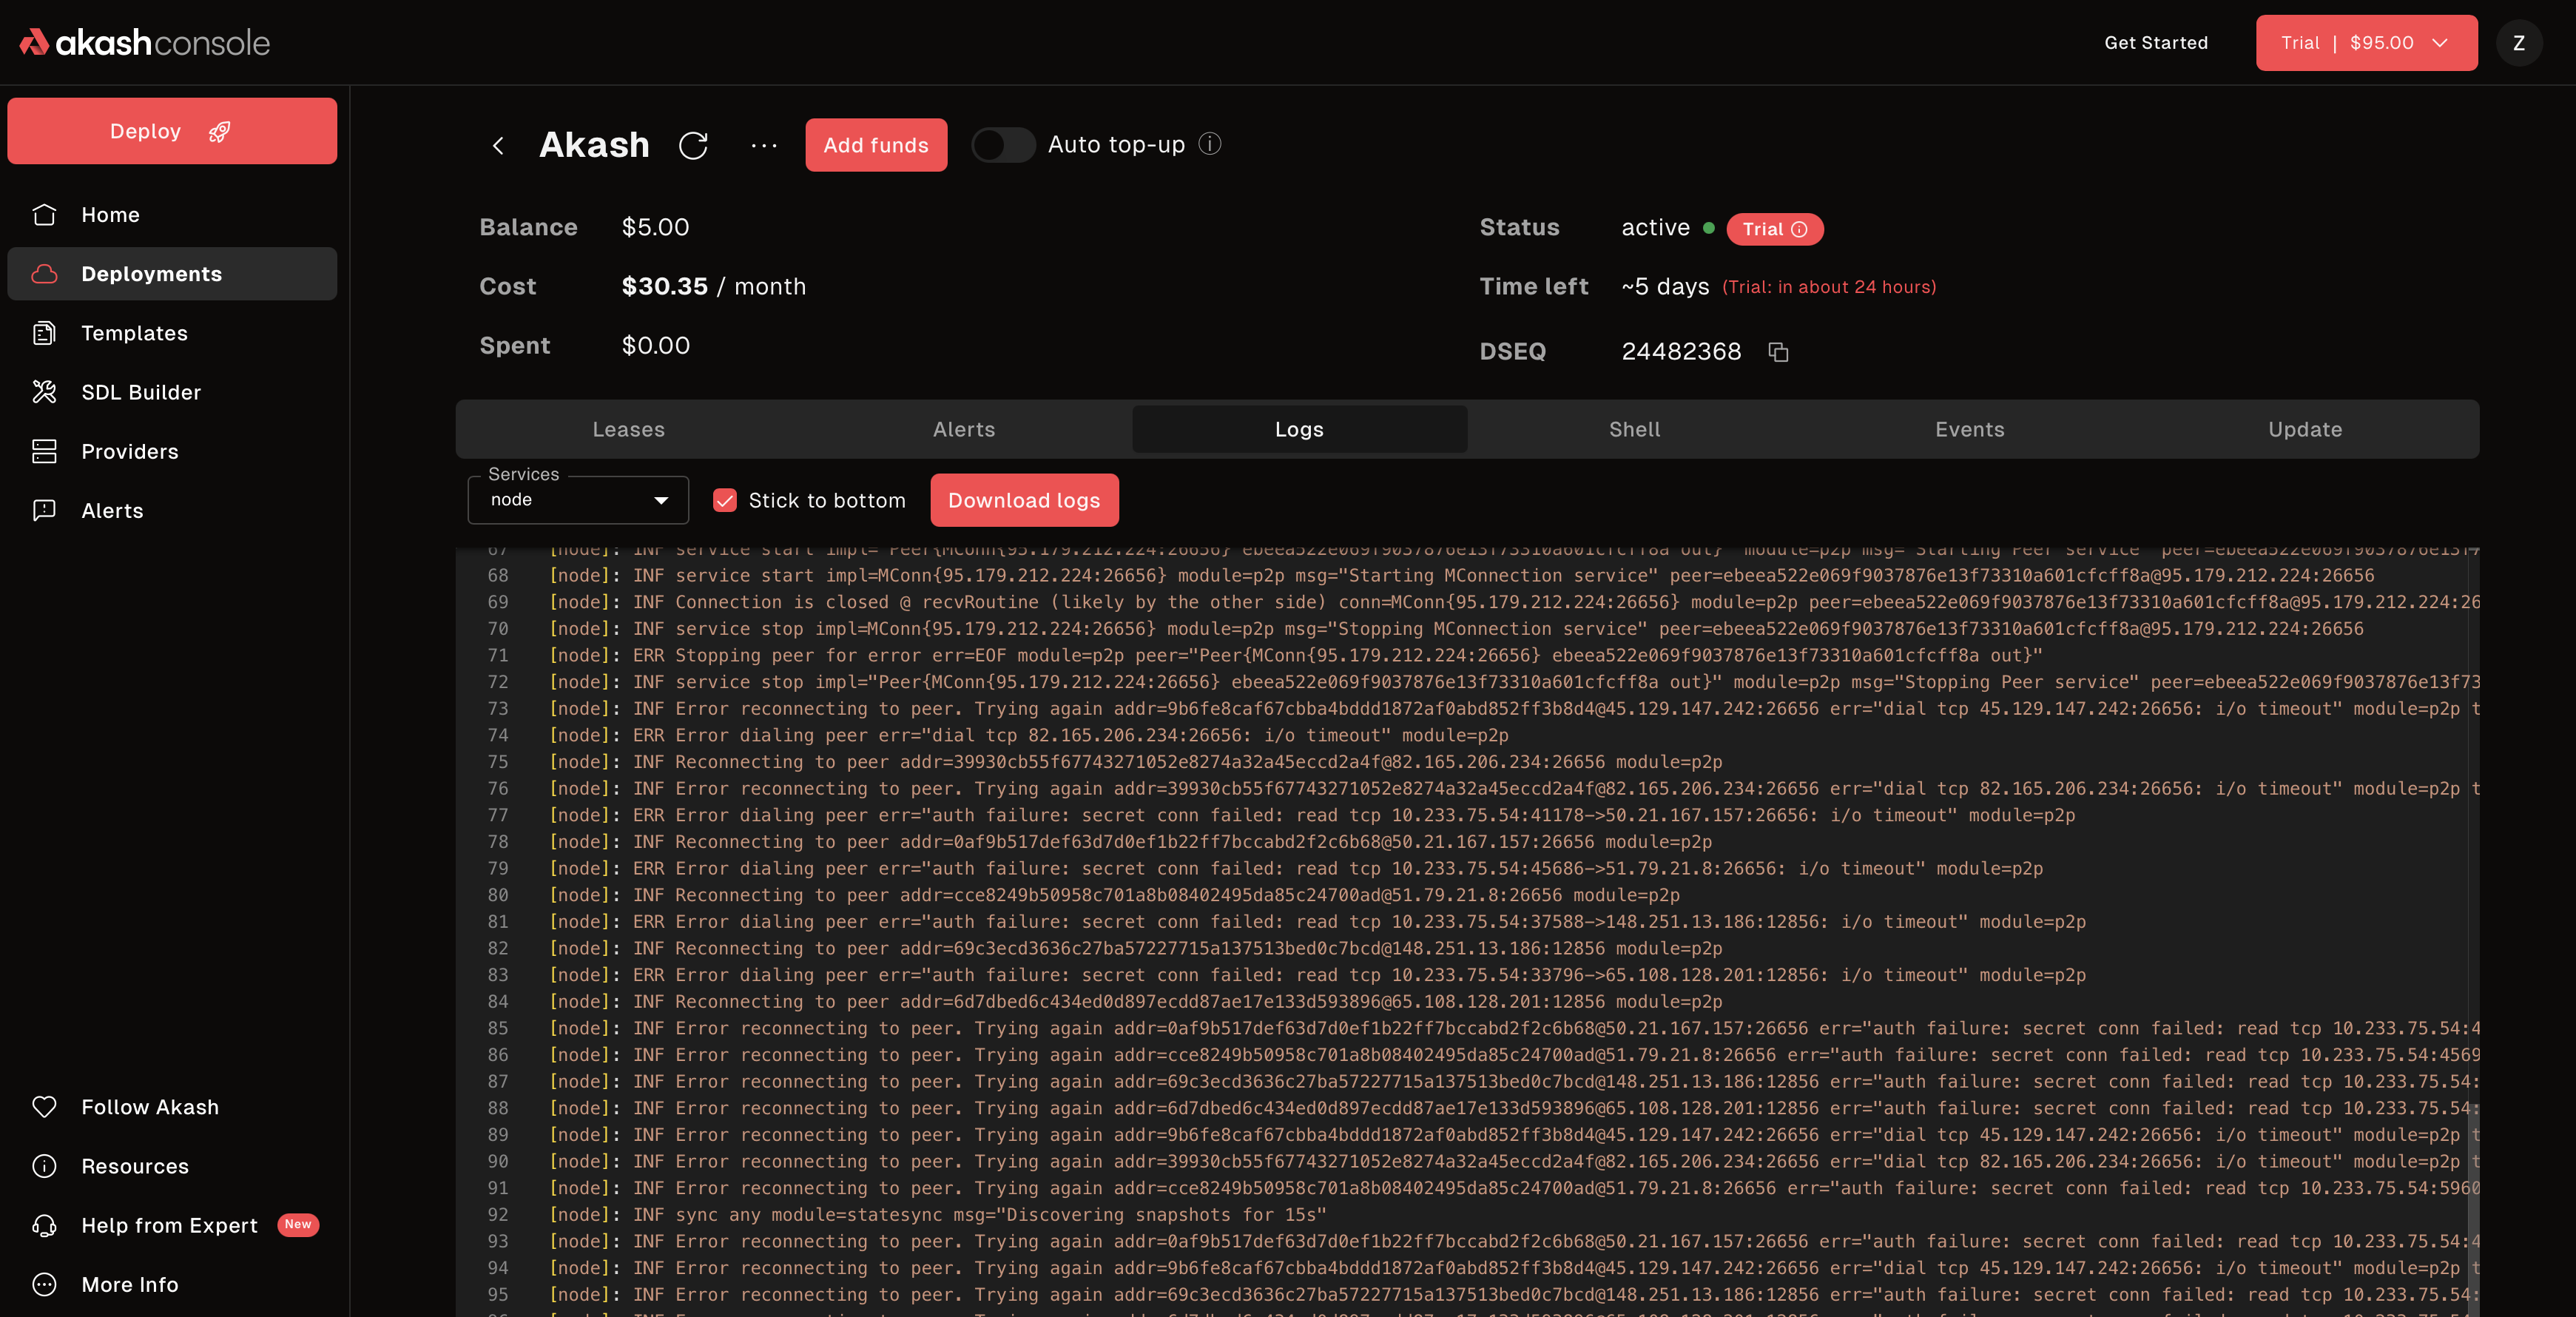2576x1317 pixels.
Task: Open the ellipsis options menu
Action: point(763,145)
